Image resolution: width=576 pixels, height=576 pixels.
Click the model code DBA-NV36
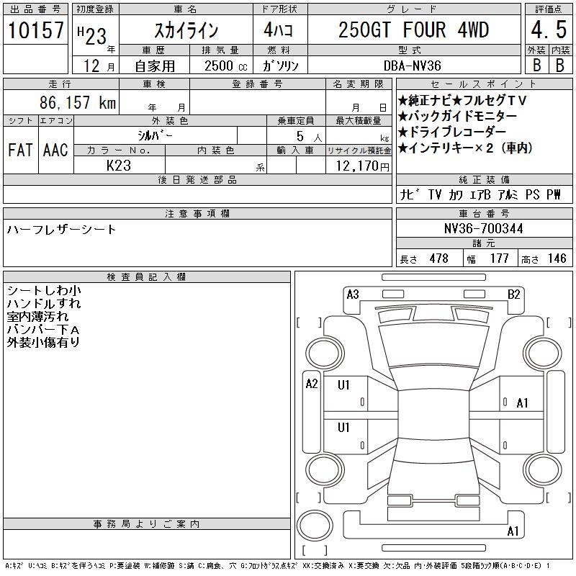tap(412, 66)
